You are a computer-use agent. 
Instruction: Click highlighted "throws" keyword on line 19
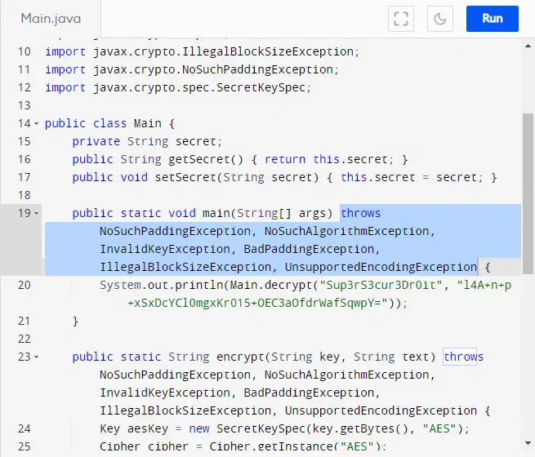click(361, 213)
